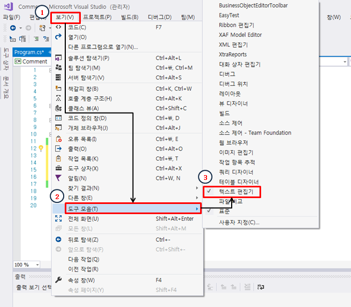This screenshot has height=307, width=351.
Task: Collapse code outline at line 6
Action: (50, 106)
